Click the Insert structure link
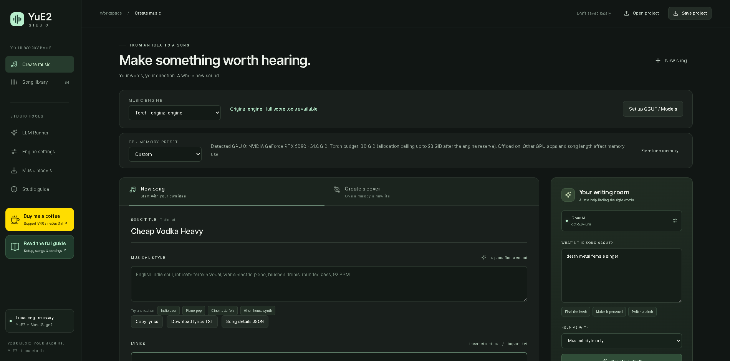 (483, 344)
